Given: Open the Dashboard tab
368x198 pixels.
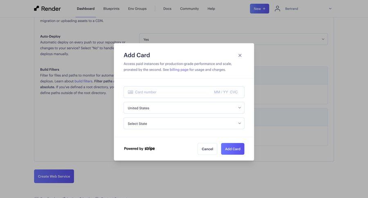Looking at the screenshot, I should click(86, 9).
